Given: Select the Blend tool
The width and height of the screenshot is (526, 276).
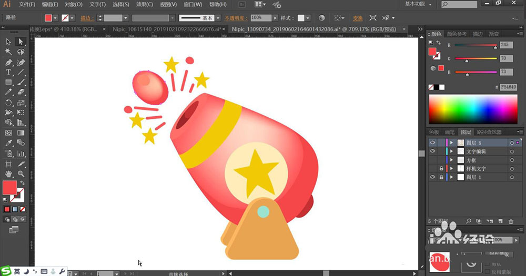Looking at the screenshot, I should (x=21, y=143).
